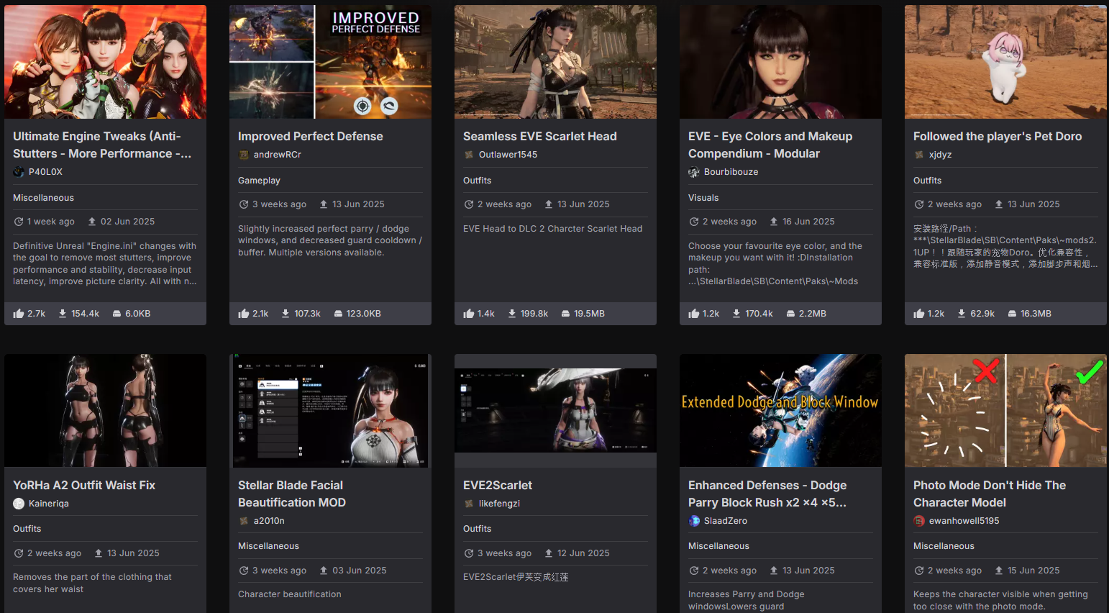
Task: Select Miscellaneous category on Photo Mode card
Action: pyautogui.click(x=944, y=546)
